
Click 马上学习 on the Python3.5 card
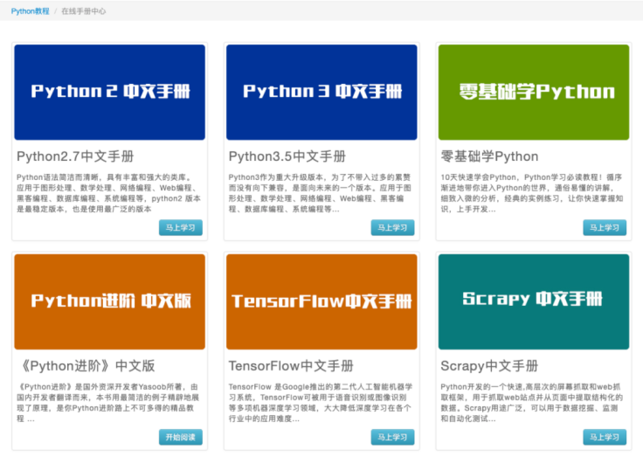(x=392, y=228)
